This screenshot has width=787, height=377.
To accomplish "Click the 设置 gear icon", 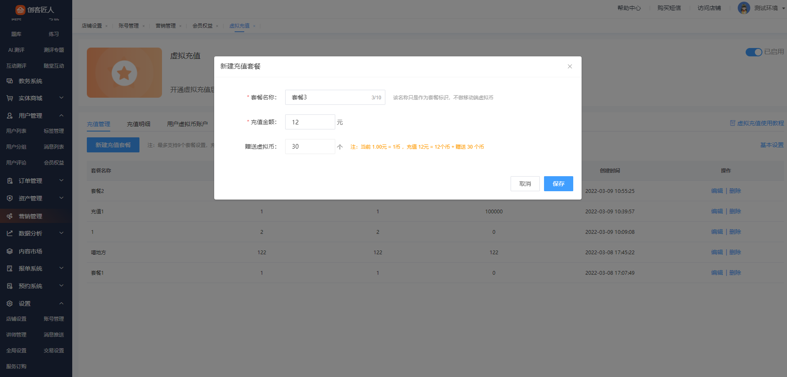I will coord(10,304).
